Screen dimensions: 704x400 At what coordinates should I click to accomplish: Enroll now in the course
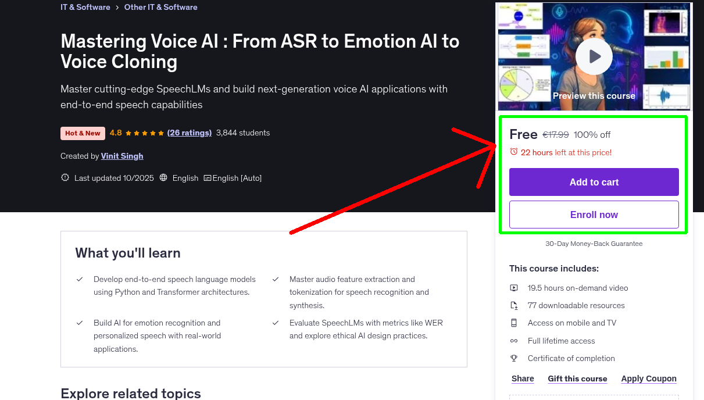click(594, 215)
